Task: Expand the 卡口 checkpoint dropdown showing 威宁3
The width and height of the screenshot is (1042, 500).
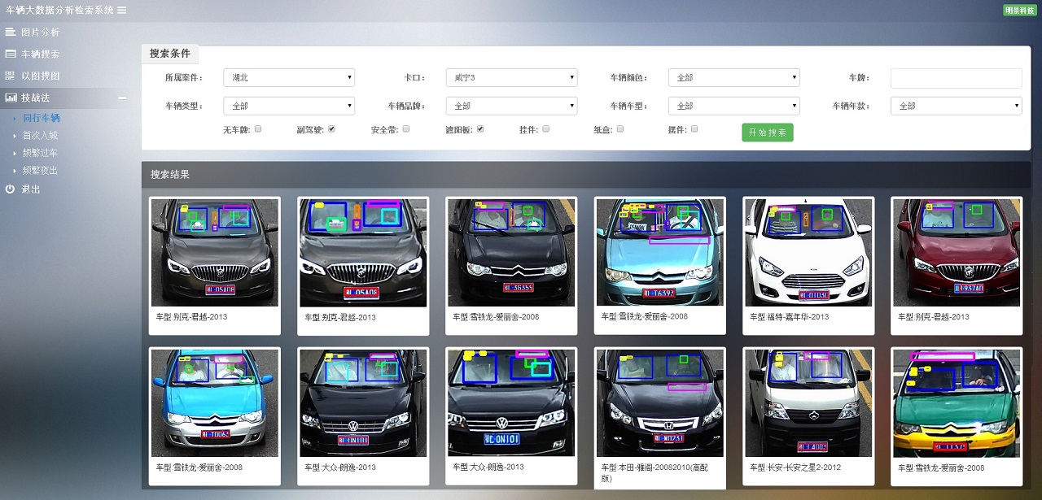Action: coord(511,77)
